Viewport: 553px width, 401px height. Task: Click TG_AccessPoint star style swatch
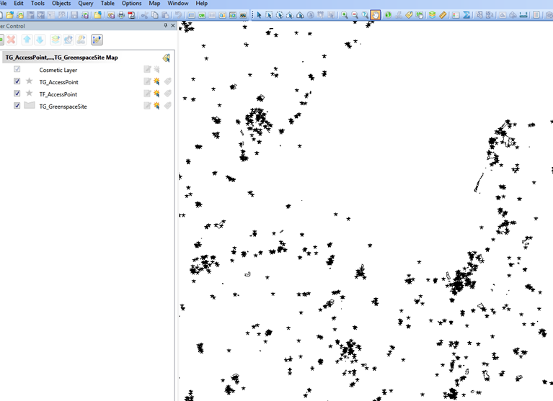pos(30,81)
